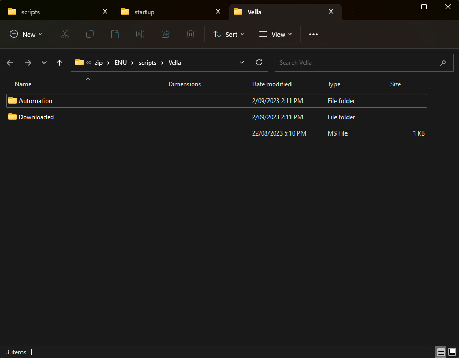The image size is (459, 358).
Task: Switch to the scripts tab
Action: coord(30,12)
